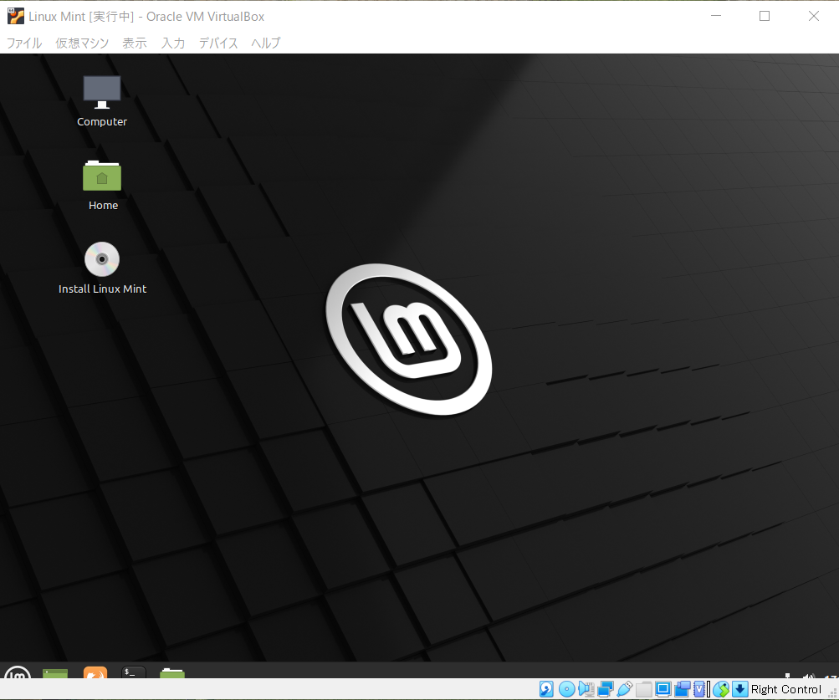Select the Home folder desktop icon

click(102, 185)
